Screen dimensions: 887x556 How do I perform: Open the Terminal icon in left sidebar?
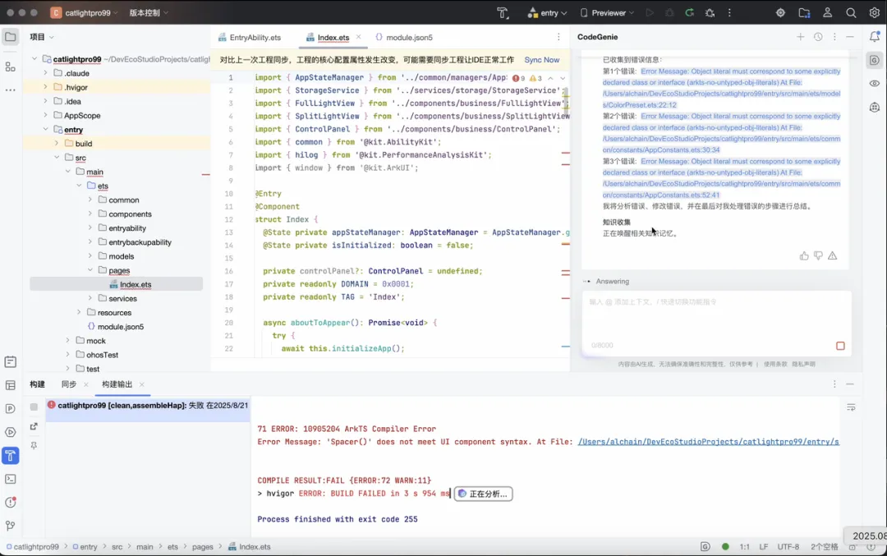pos(10,479)
